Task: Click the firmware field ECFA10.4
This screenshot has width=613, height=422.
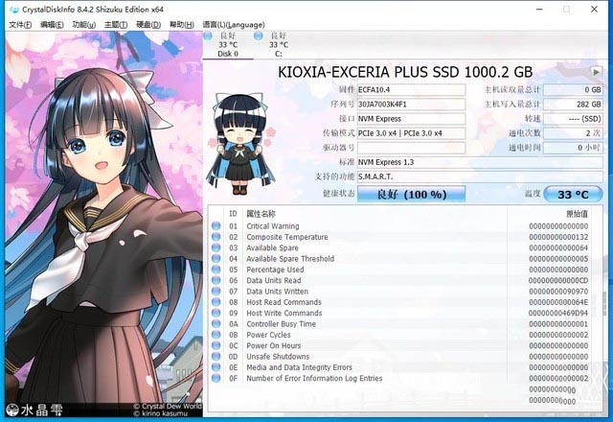Action: (411, 89)
